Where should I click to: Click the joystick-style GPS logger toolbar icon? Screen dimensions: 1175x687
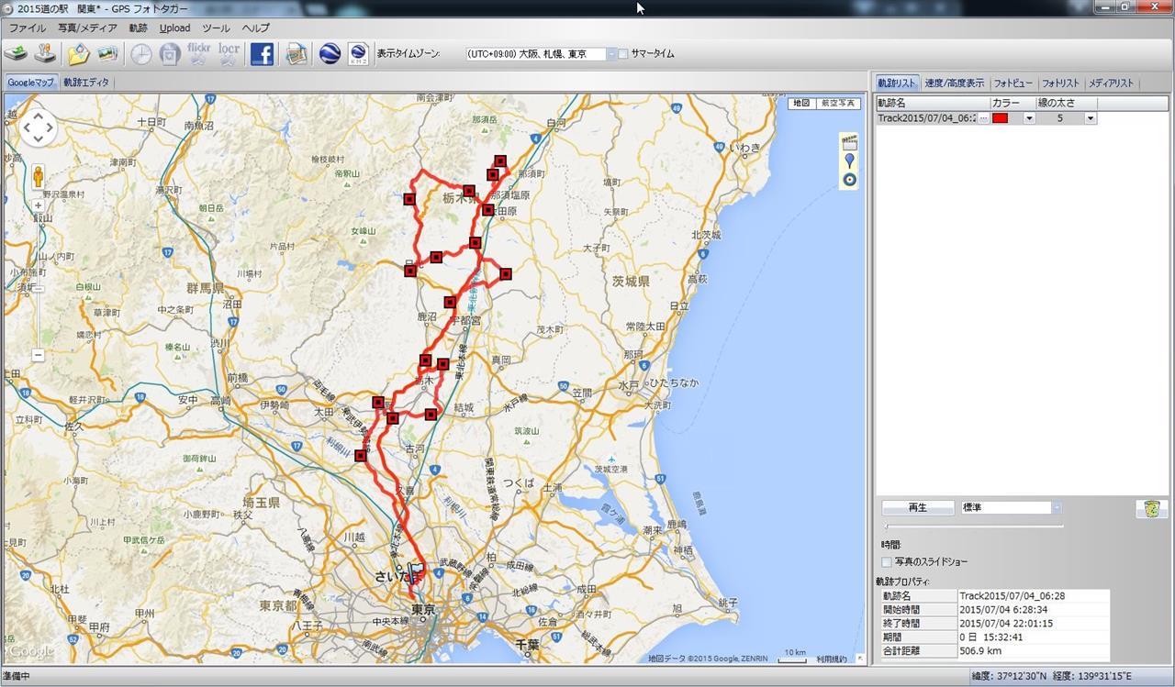(x=44, y=54)
